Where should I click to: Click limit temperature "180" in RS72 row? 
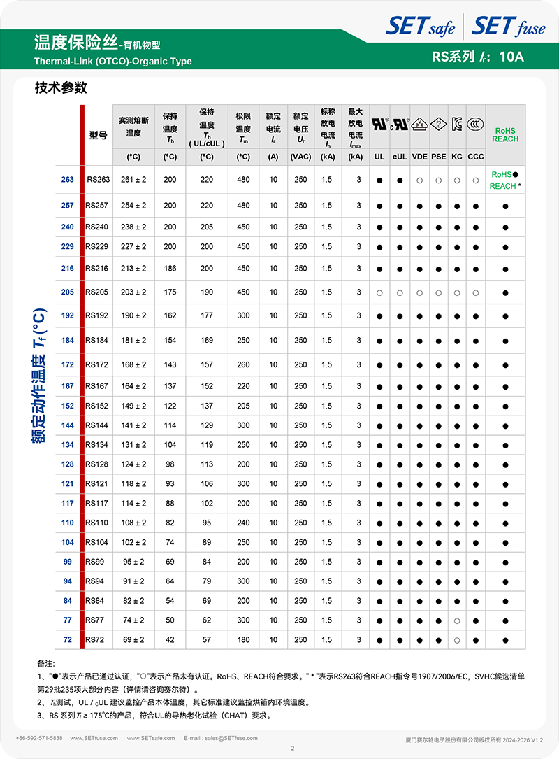pyautogui.click(x=243, y=640)
